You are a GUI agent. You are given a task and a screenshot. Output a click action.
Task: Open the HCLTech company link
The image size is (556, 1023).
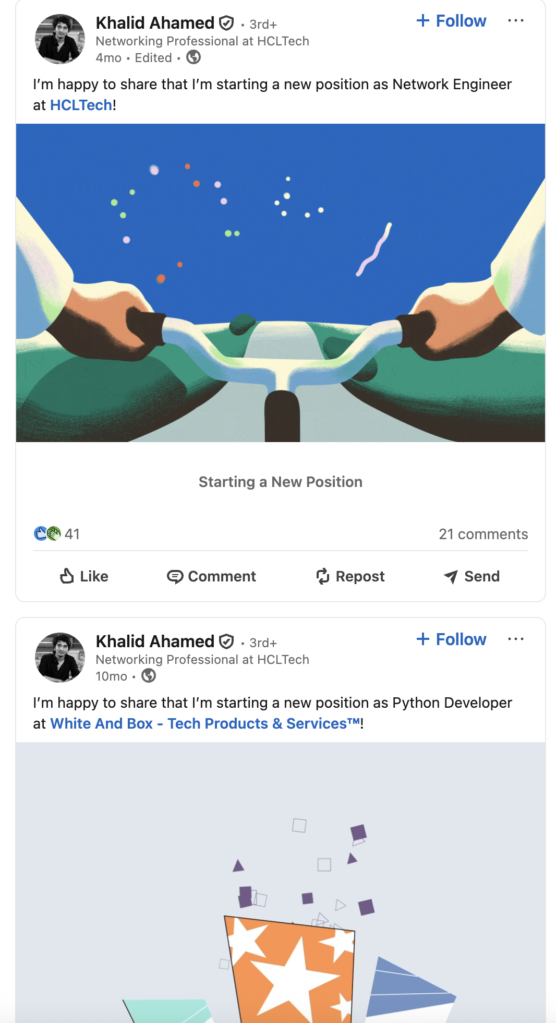coord(81,104)
